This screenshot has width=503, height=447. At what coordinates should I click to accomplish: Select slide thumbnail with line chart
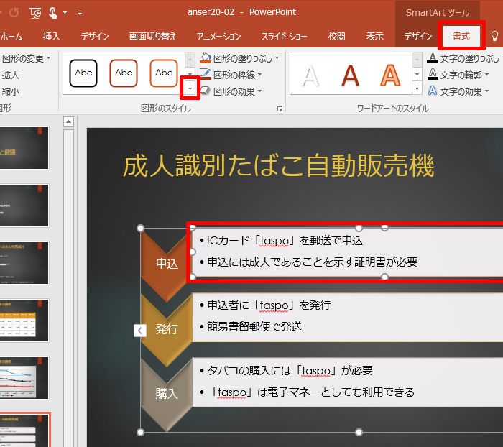click(24, 378)
